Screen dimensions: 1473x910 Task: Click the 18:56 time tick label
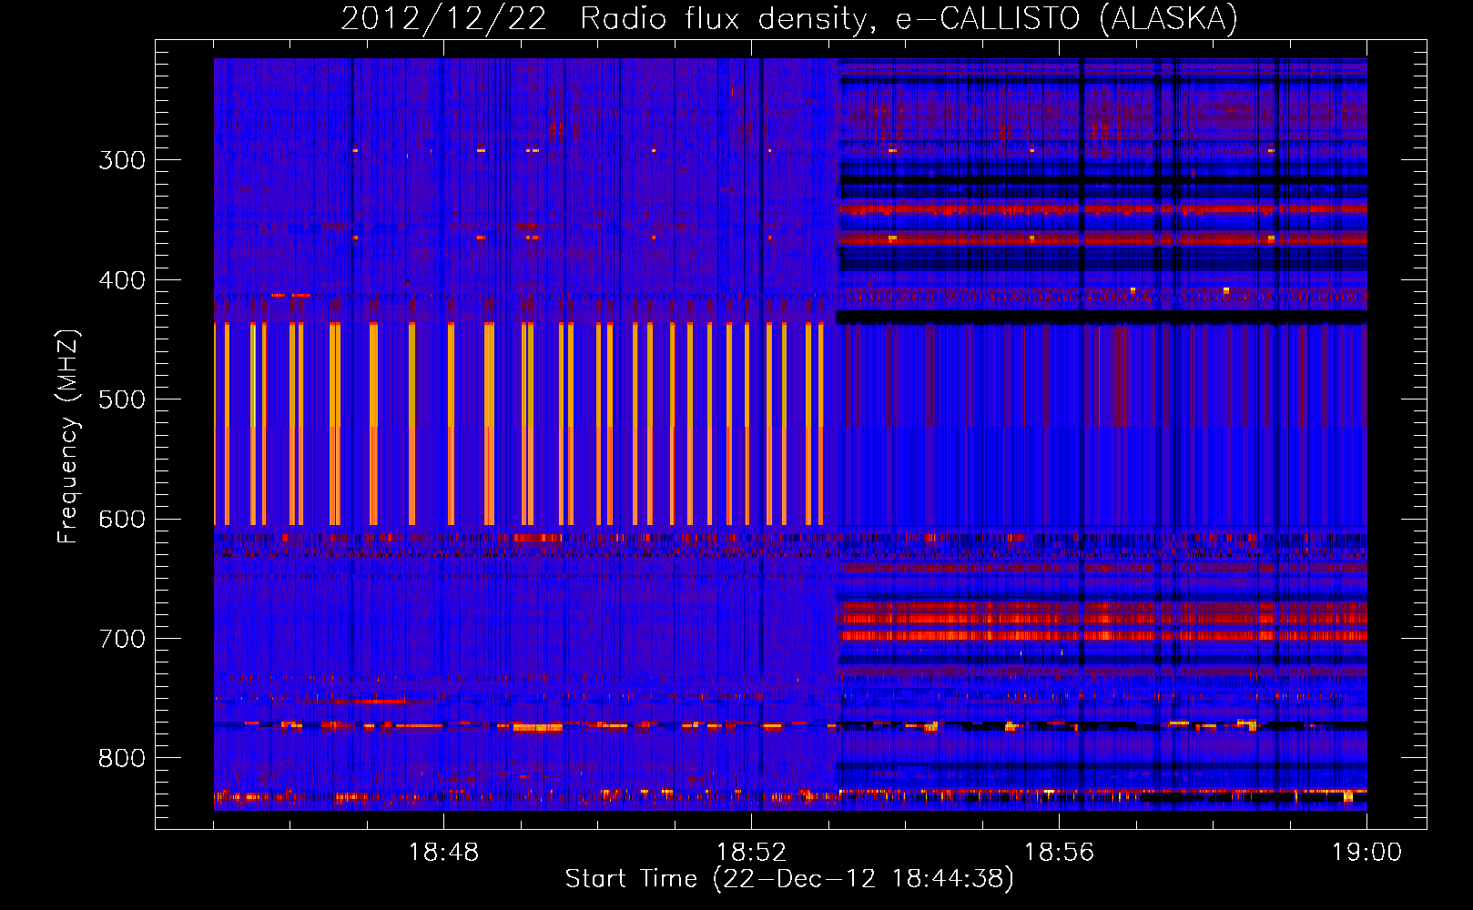pyautogui.click(x=1059, y=853)
